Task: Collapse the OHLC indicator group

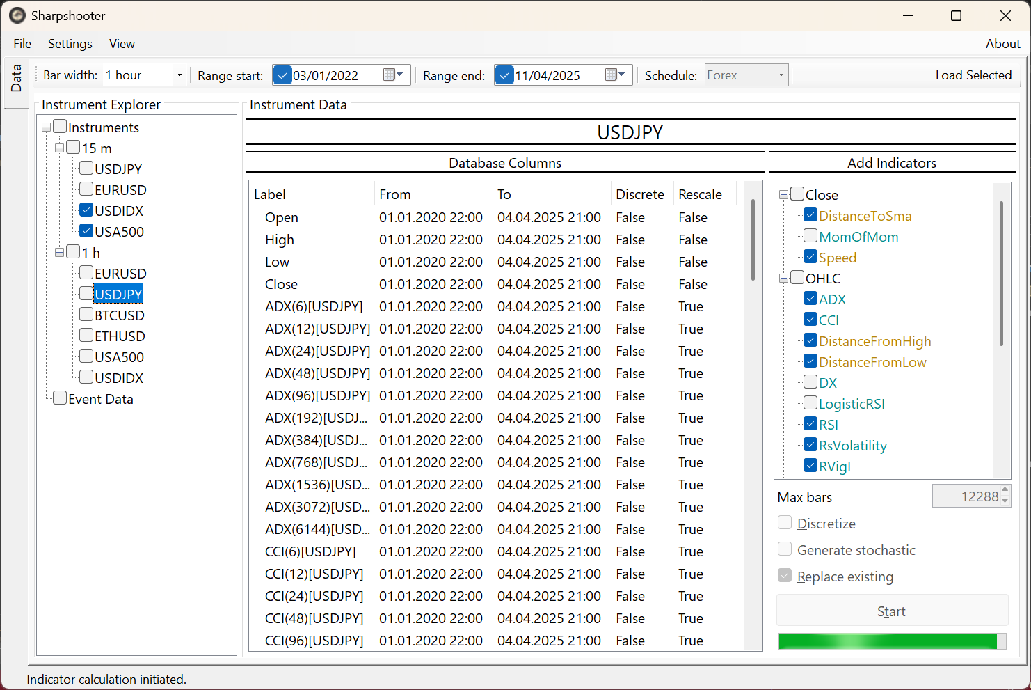Action: (x=783, y=278)
